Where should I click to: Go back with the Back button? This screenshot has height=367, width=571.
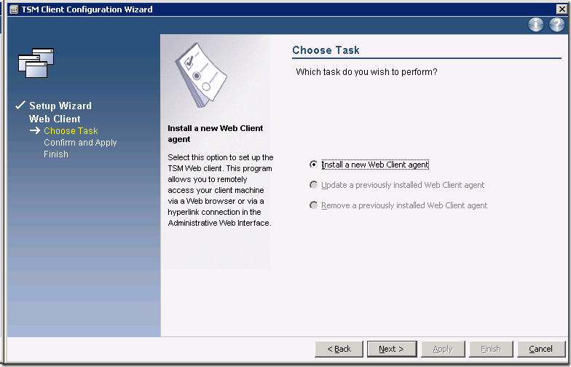(339, 349)
